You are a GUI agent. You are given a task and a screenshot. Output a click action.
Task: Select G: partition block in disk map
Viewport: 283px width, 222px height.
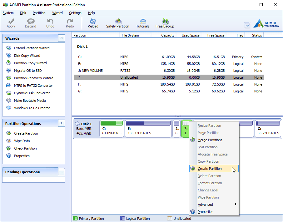click(x=268, y=129)
